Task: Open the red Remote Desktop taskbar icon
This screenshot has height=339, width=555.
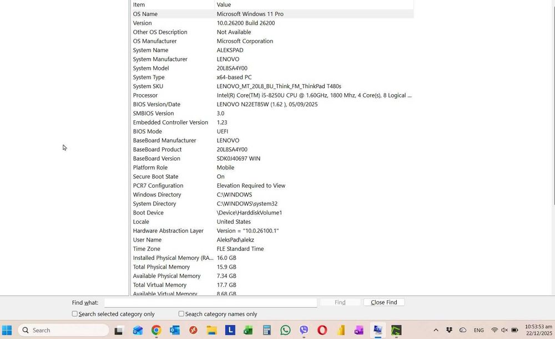Action: [193, 330]
